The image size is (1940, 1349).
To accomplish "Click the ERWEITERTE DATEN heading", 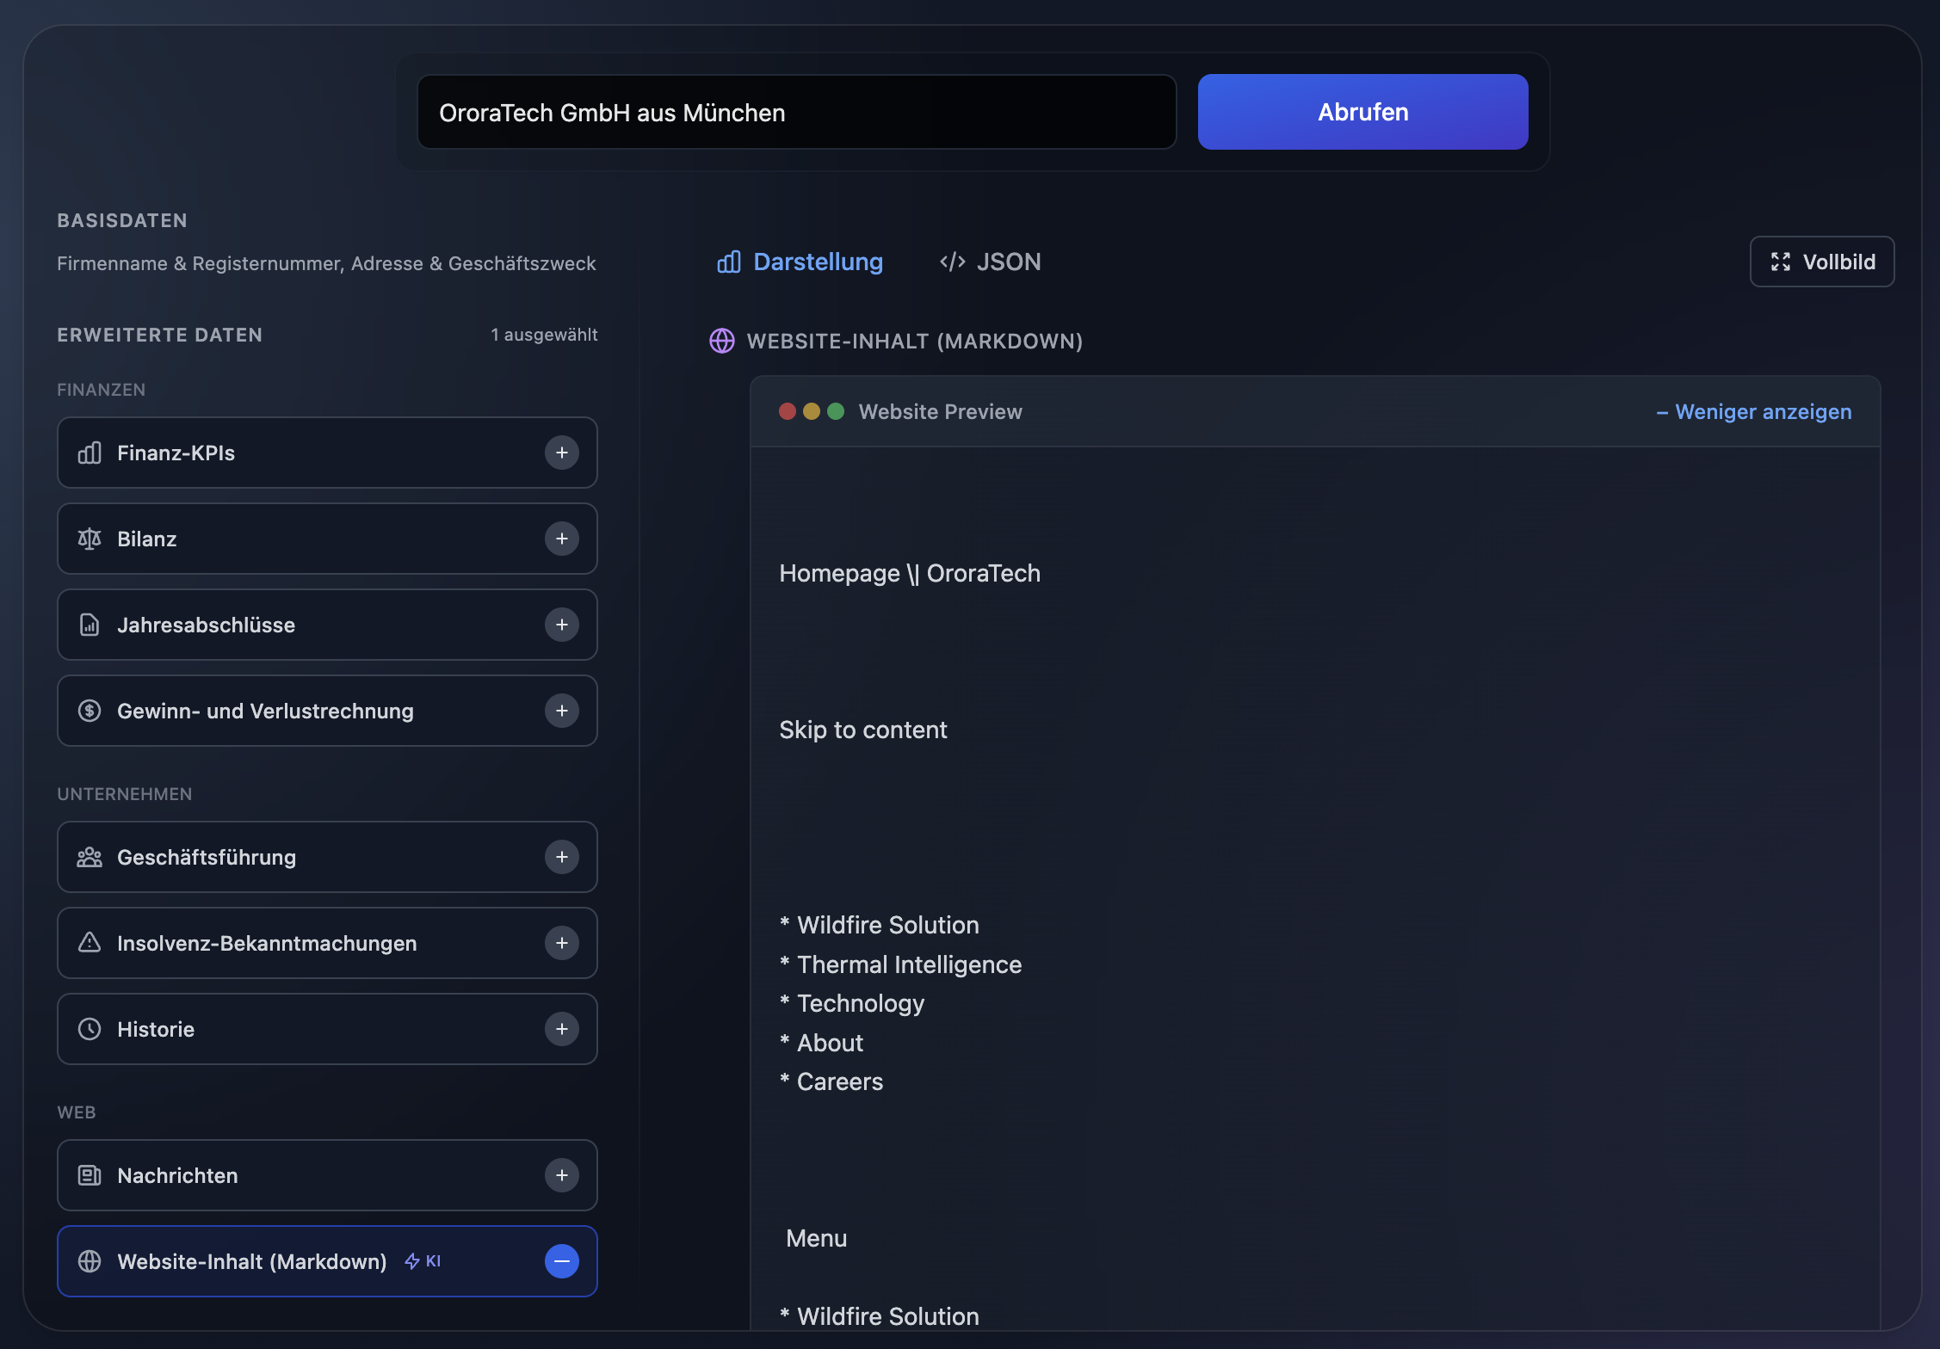I will coord(160,335).
